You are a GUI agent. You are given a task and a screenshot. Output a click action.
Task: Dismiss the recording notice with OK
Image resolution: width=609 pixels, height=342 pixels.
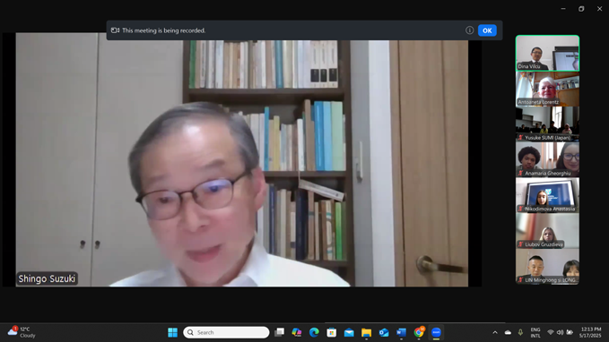[x=487, y=30]
